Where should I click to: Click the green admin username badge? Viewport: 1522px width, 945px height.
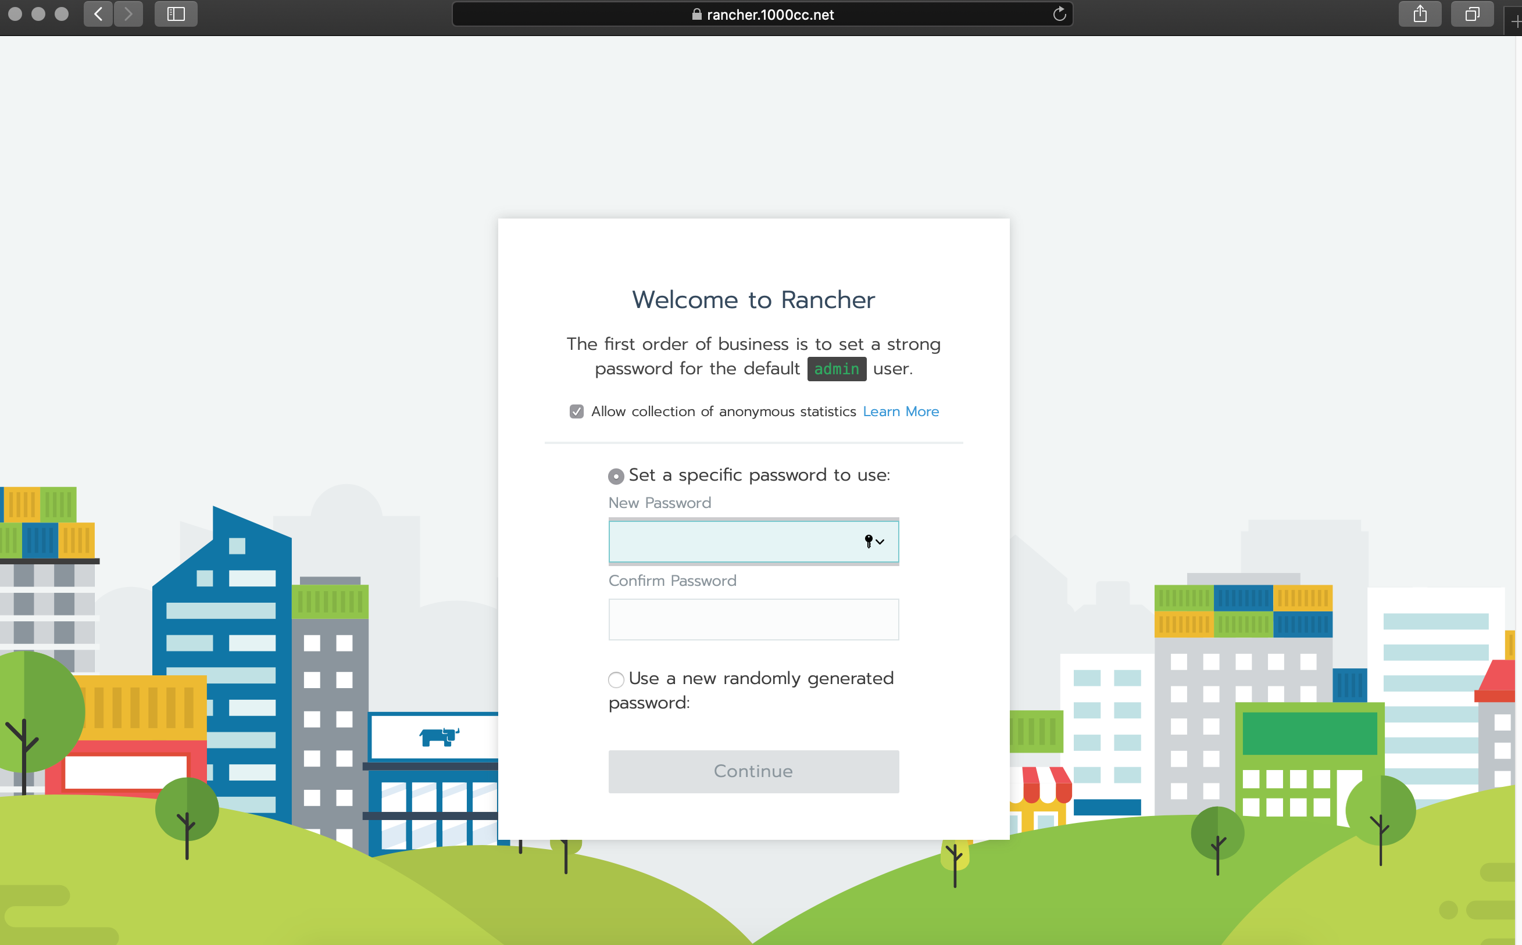click(837, 368)
